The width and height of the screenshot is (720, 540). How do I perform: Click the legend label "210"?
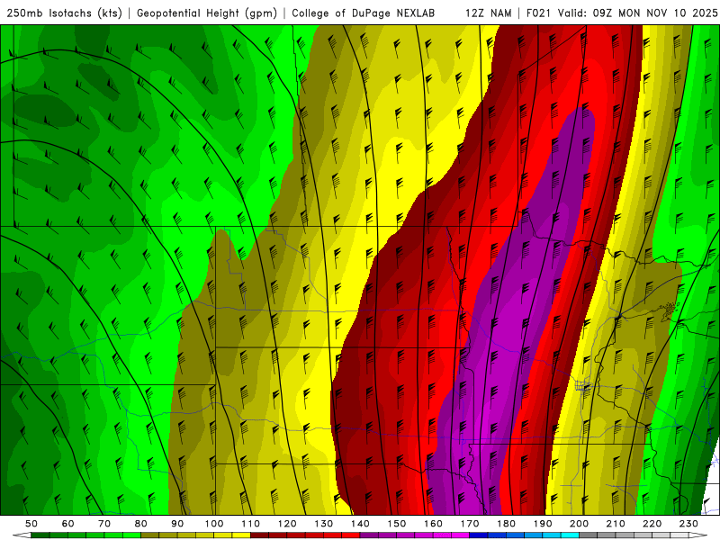616,524
